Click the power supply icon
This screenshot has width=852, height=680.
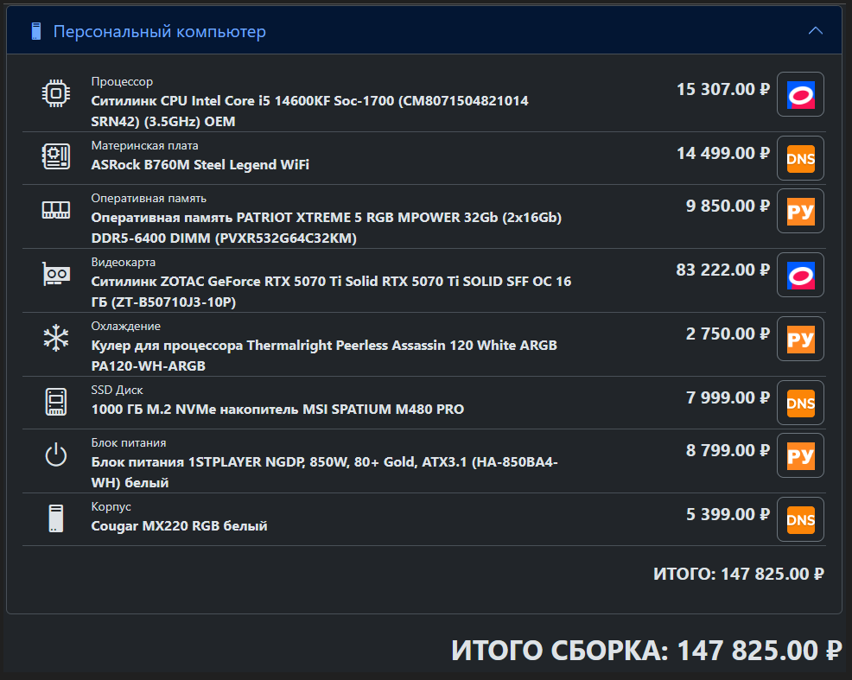point(56,454)
